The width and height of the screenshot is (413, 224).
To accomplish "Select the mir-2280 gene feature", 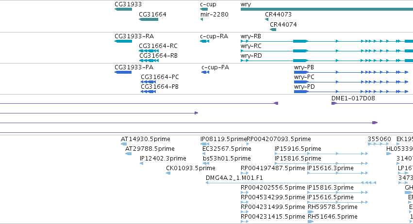I will click(x=202, y=19).
